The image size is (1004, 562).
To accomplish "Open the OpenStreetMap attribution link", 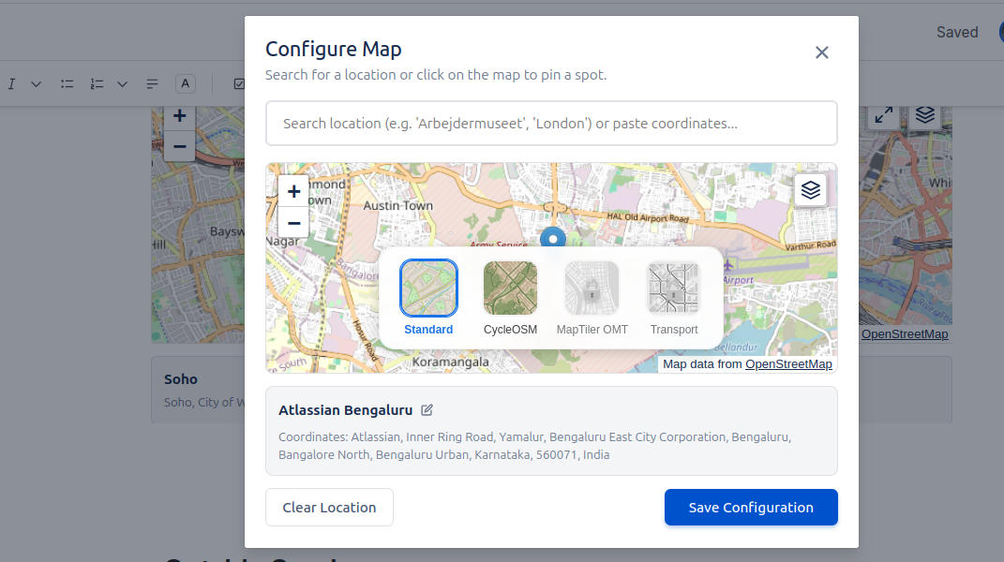I will (788, 364).
